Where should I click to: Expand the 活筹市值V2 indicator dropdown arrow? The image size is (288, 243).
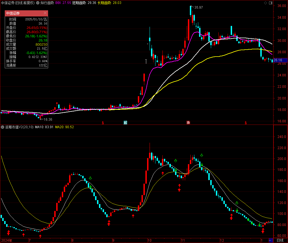point(3,127)
